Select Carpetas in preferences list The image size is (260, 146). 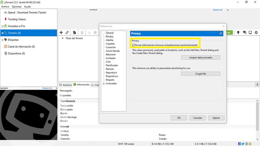(110, 44)
